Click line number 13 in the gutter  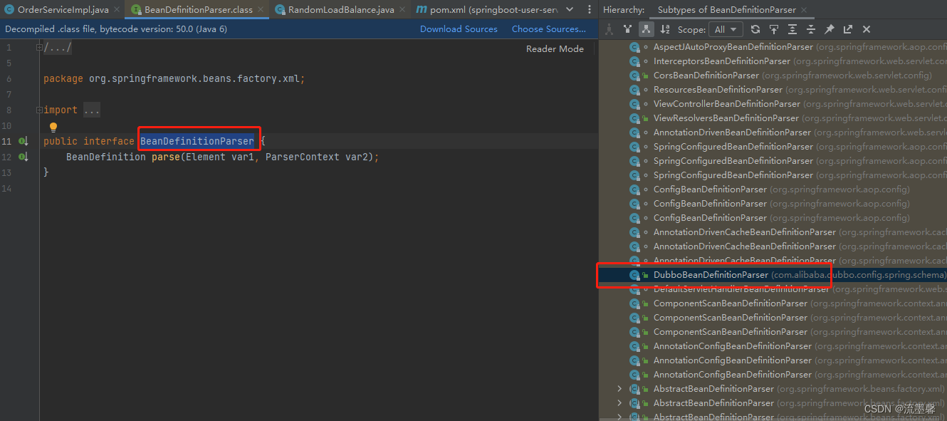(x=6, y=172)
